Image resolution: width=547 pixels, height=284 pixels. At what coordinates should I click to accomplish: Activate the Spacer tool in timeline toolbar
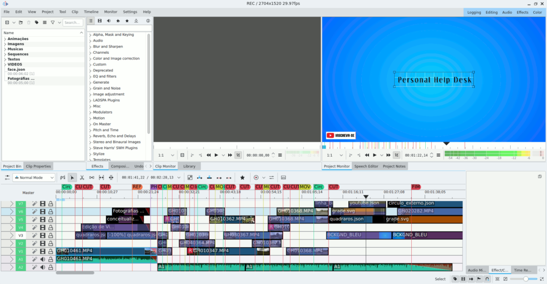(x=92, y=177)
